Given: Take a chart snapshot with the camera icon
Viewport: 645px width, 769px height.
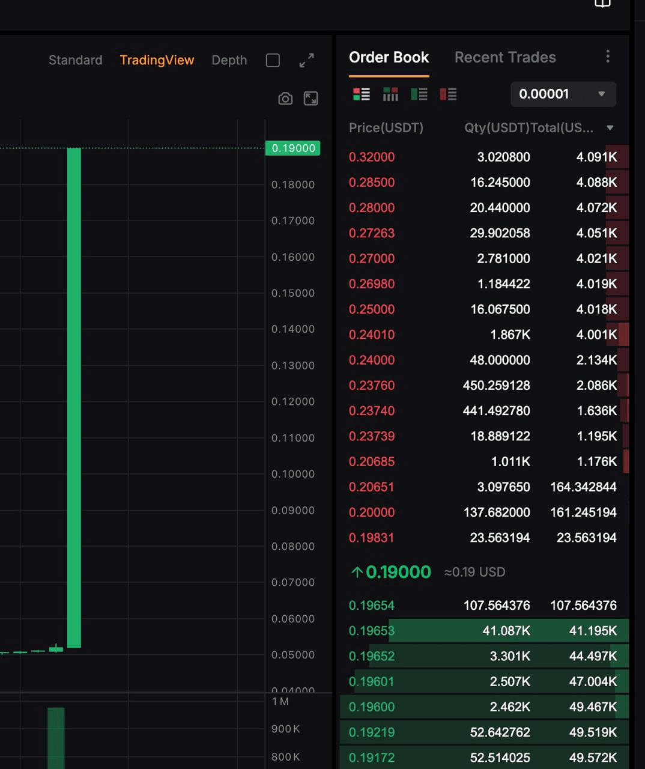Looking at the screenshot, I should pos(285,99).
